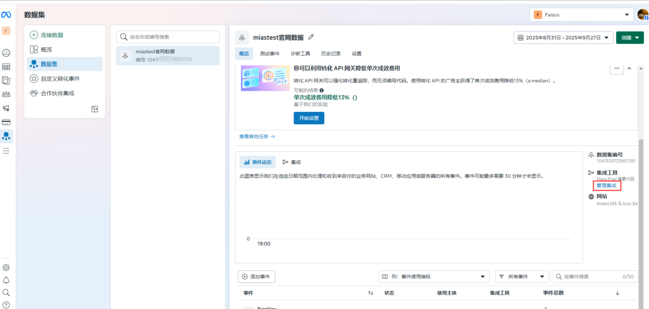
Task: Click the Meta logo icon
Action: point(6,15)
